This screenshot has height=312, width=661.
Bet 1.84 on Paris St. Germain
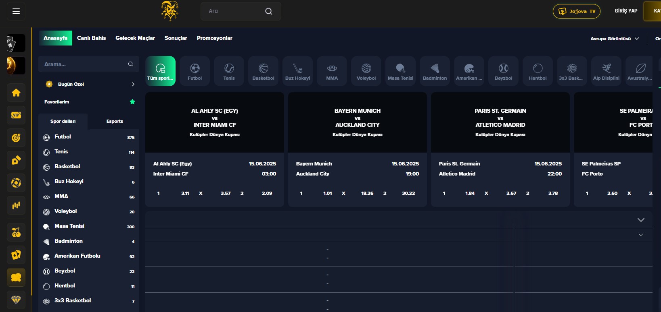coord(470,193)
